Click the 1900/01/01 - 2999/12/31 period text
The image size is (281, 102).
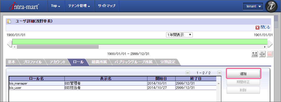click(x=128, y=54)
